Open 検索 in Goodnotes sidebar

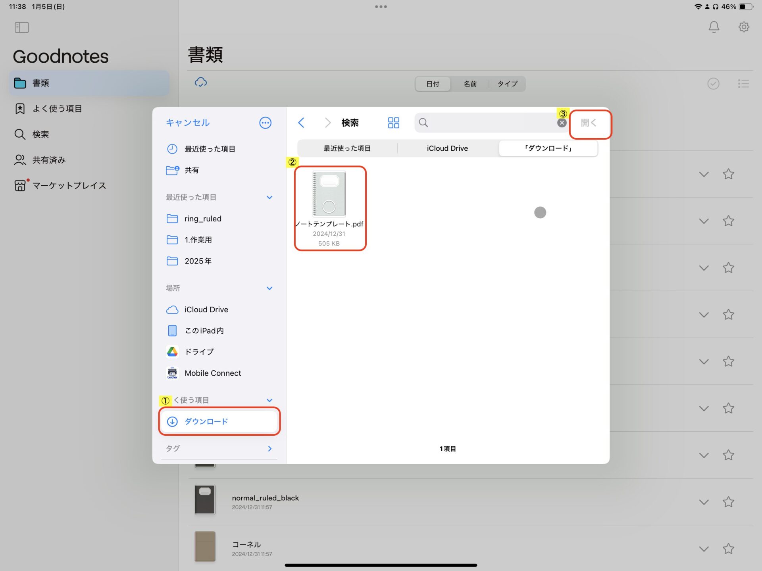click(x=89, y=134)
